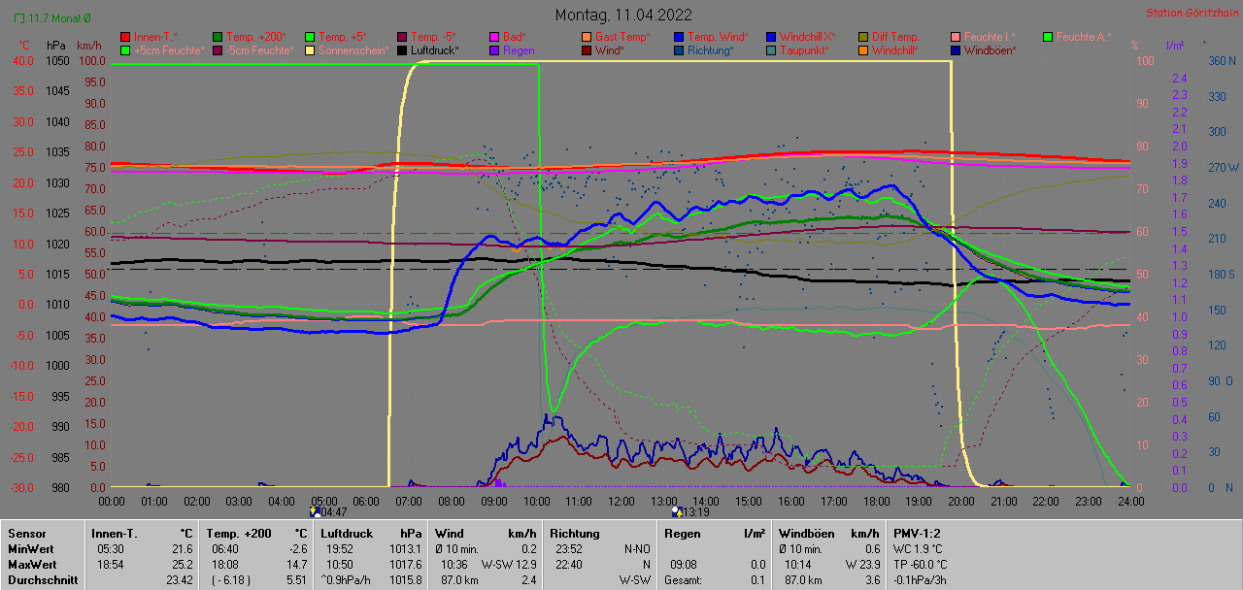
Task: Select the Taupunkt* legend label
Action: click(x=804, y=49)
